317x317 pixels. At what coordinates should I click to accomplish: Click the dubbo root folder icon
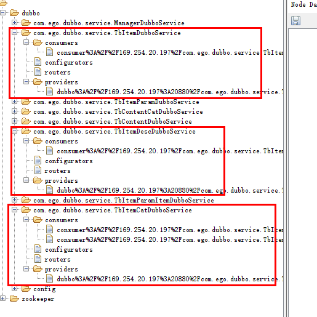14,13
